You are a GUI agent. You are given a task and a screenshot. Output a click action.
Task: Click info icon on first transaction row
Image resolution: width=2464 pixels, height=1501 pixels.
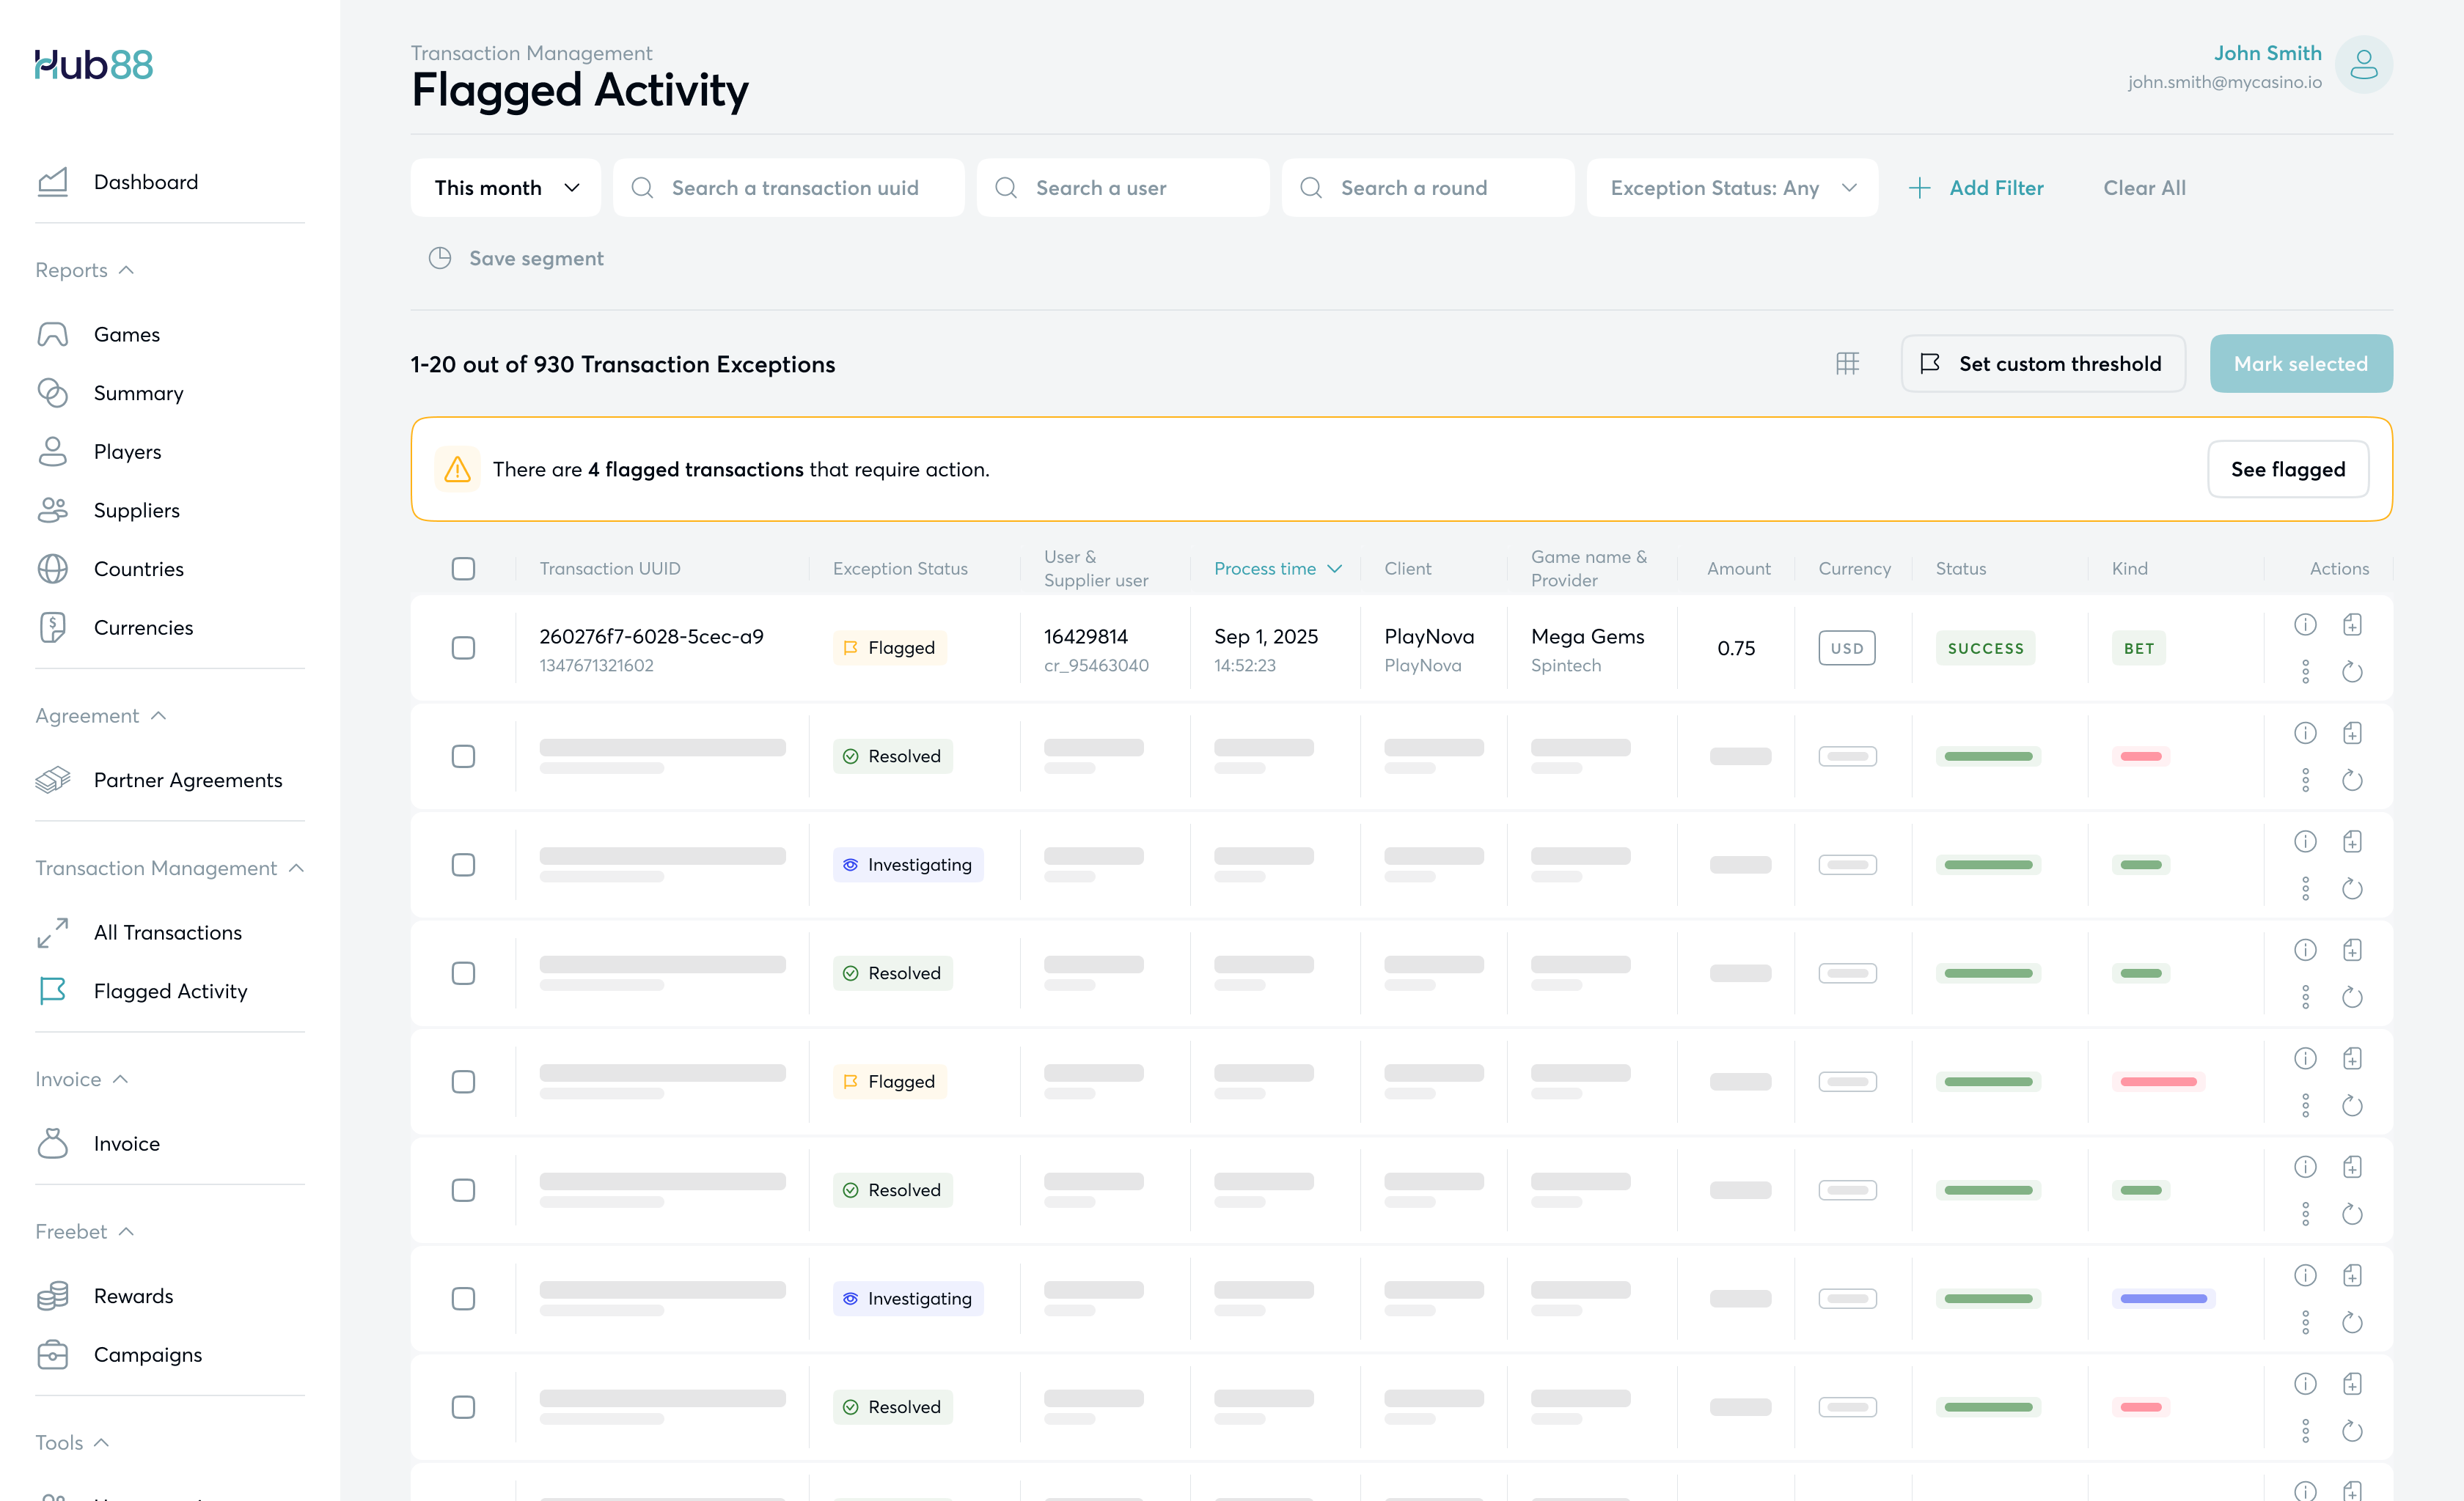click(2305, 624)
